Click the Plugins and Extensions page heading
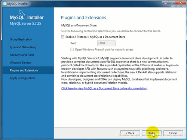187x140 pixels. [83, 18]
